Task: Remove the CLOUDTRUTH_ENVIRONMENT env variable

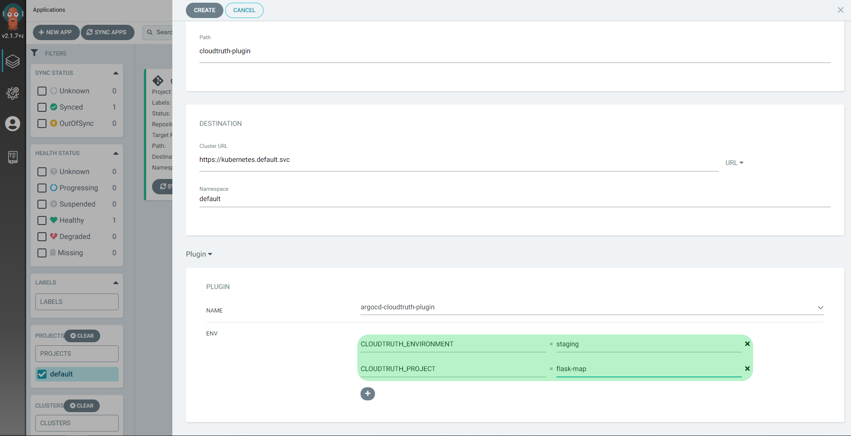Action: click(x=747, y=344)
